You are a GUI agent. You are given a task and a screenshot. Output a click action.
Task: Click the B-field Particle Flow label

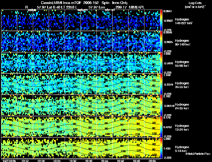(x=198, y=154)
